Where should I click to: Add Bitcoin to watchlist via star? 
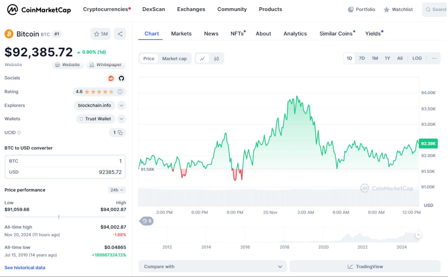(97, 34)
